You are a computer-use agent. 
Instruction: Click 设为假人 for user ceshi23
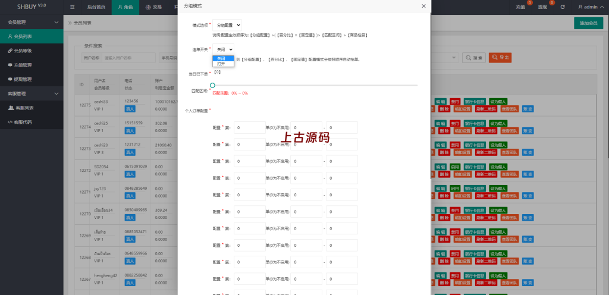(498, 145)
